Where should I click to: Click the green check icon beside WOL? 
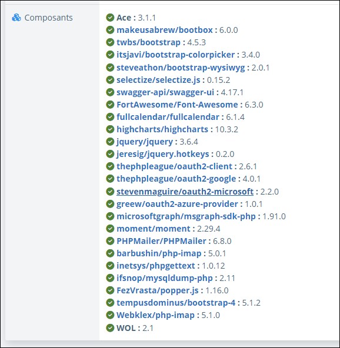[x=110, y=328]
